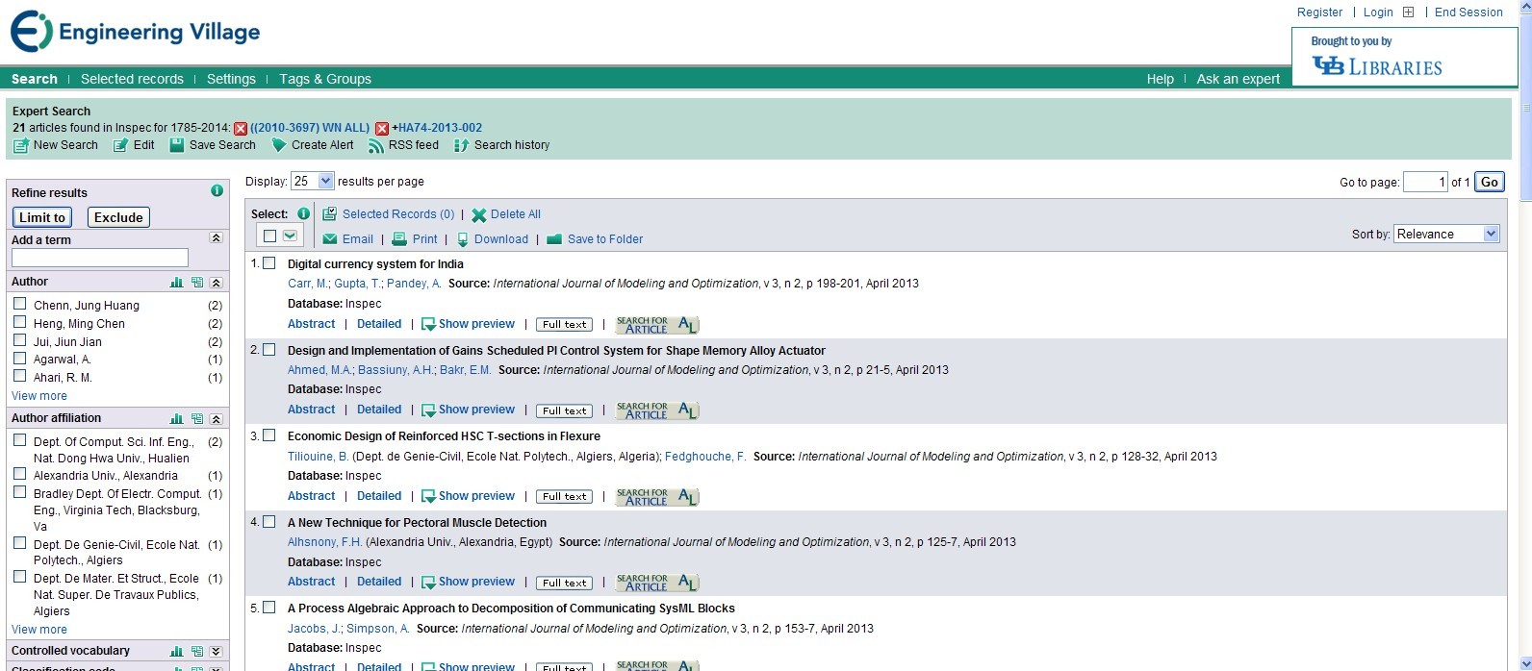Start a New Search

56,145
